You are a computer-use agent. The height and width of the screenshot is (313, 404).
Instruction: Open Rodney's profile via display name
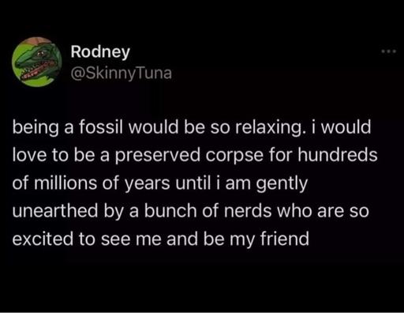click(100, 52)
